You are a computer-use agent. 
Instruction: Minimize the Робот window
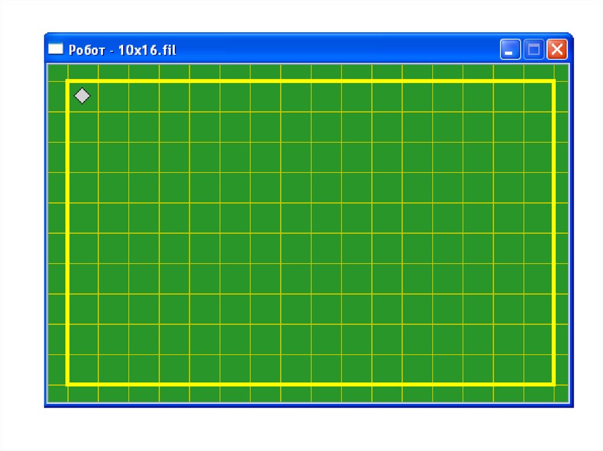pos(510,49)
